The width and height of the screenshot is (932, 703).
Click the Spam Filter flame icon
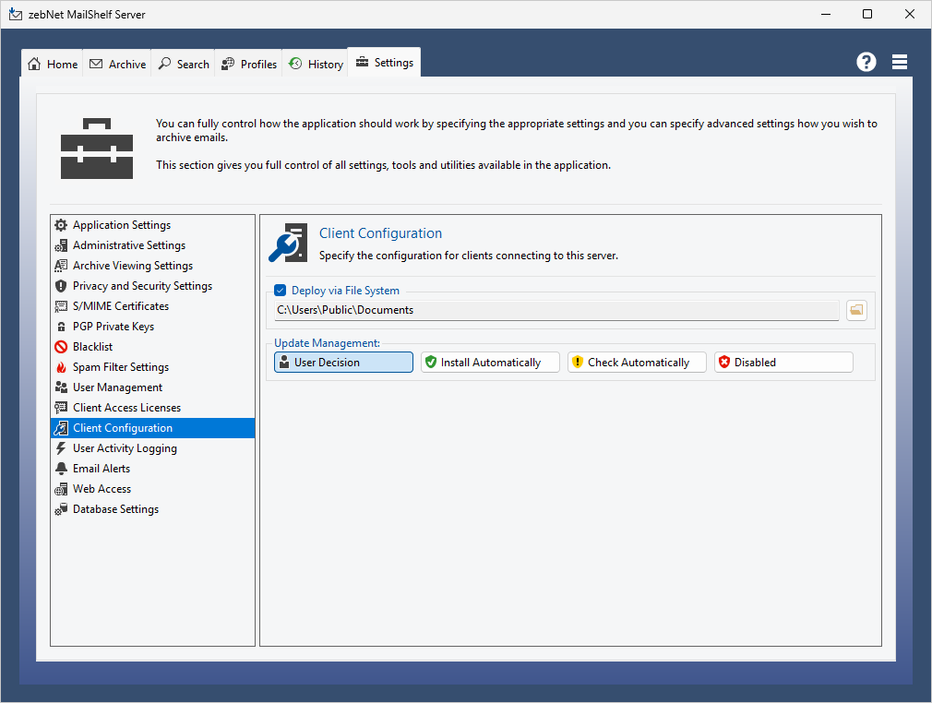(61, 367)
